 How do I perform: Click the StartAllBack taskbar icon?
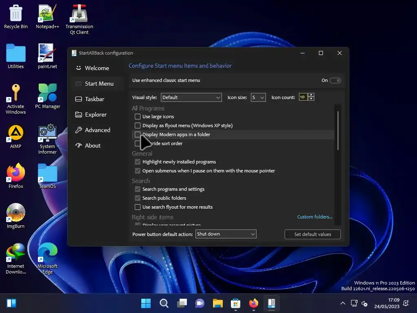[x=272, y=303]
